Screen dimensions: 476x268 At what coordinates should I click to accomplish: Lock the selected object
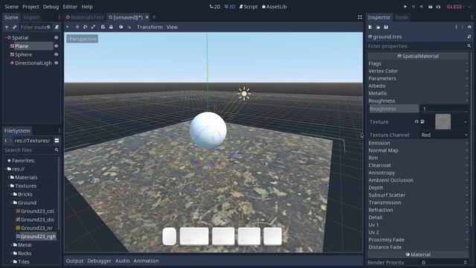pyautogui.click(x=111, y=27)
